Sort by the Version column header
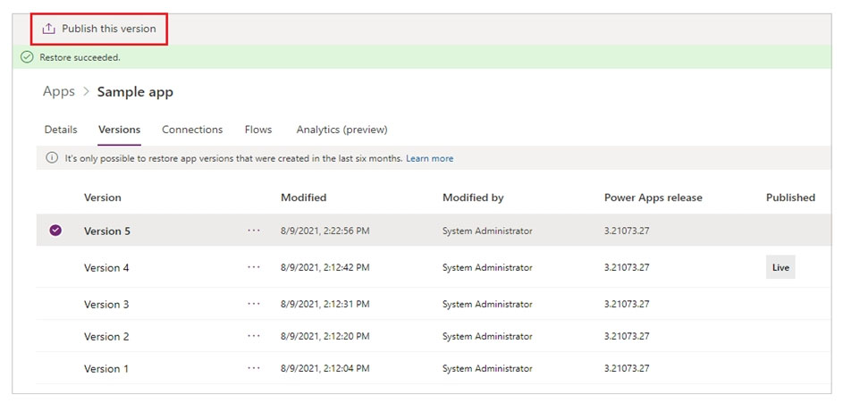Image resolution: width=843 pixels, height=403 pixels. (103, 197)
